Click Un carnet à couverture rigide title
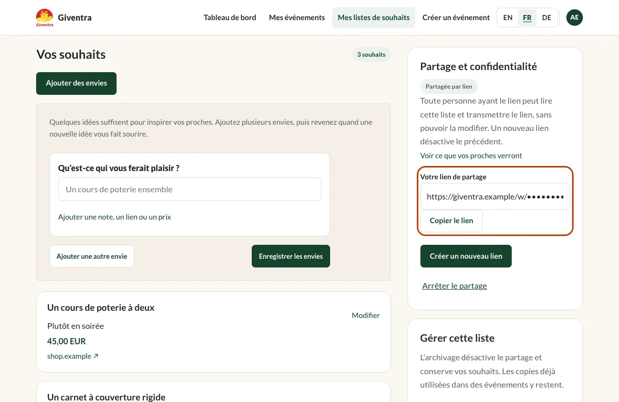619x402 pixels. 106,397
